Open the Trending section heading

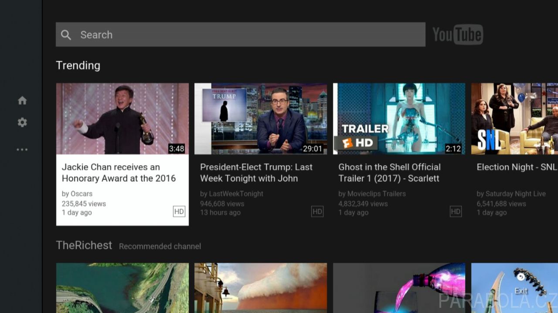pos(78,65)
